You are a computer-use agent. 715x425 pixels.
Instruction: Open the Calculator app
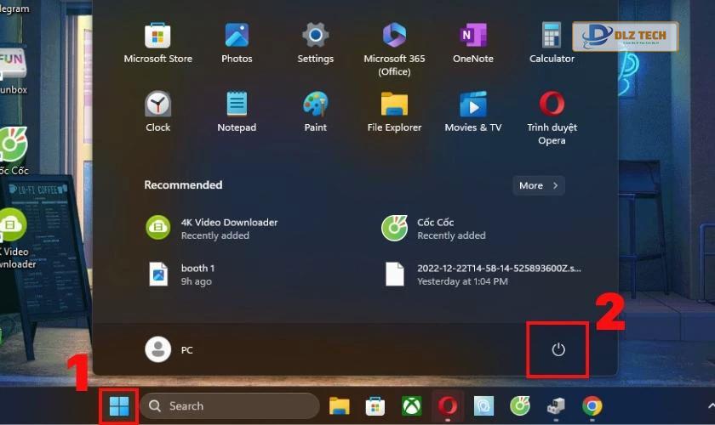(x=552, y=42)
